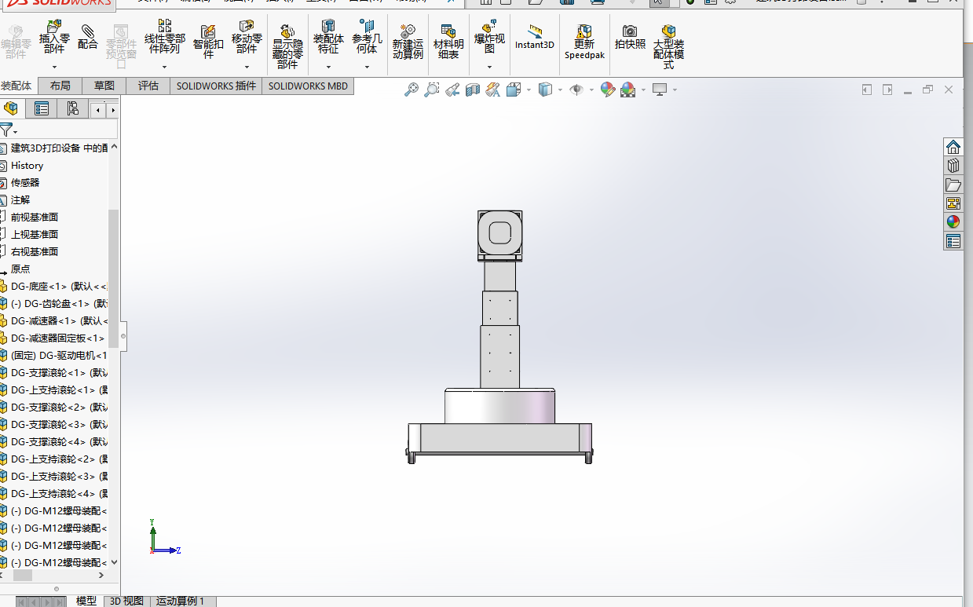Open Linear Component Pattern (线性零部件阵列)
973x607 pixels.
click(164, 37)
